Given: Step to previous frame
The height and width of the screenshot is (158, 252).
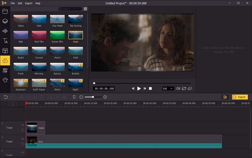Looking at the screenshot, I should [133, 89].
